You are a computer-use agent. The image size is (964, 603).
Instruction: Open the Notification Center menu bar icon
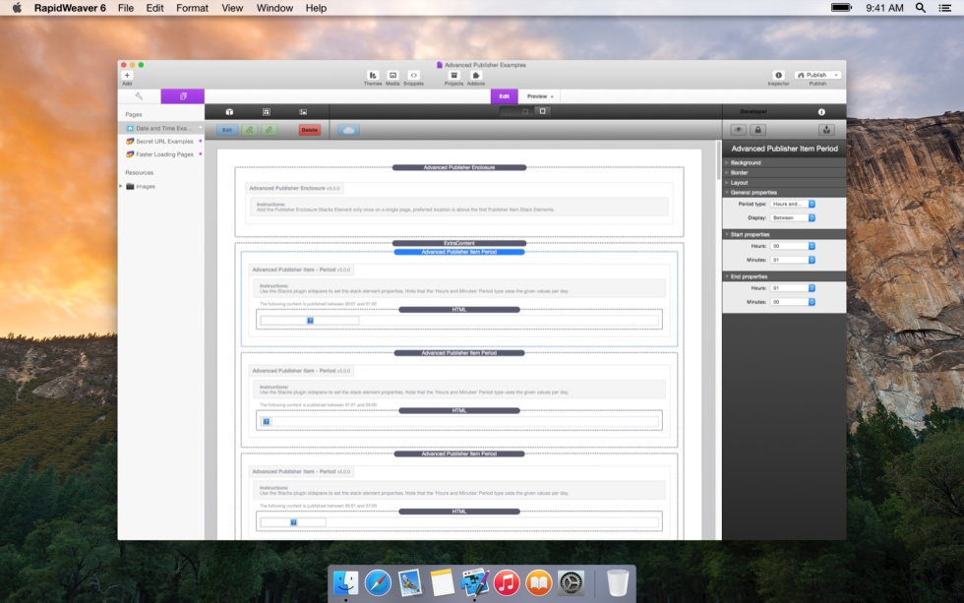coord(945,8)
